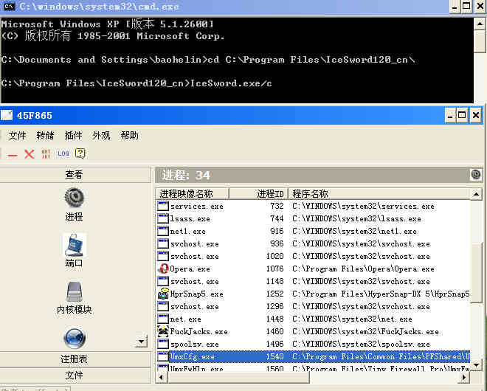Image resolution: width=487 pixels, height=391 pixels.
Task: Switch to the 注册表 panel
Action: [75, 359]
